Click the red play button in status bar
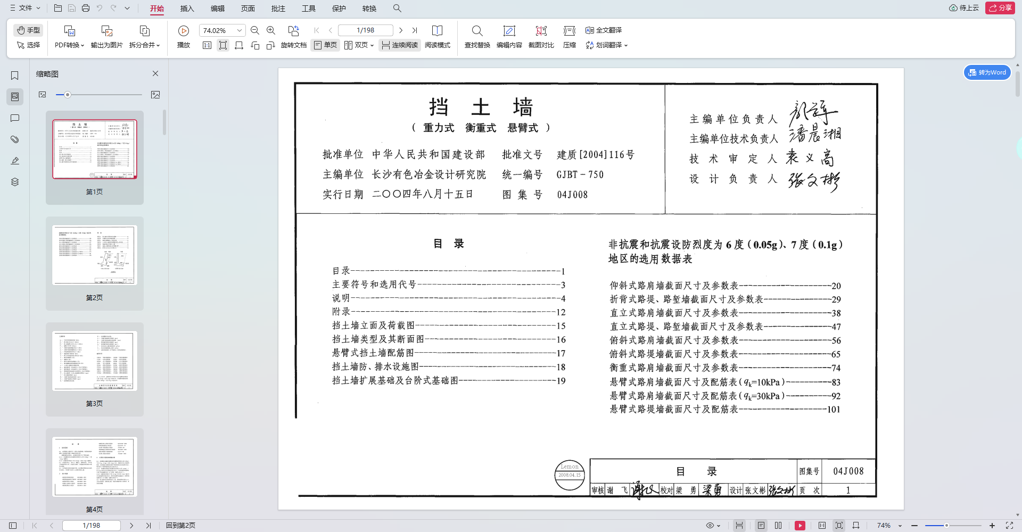Screen dimensions: 1022x532 tap(800, 525)
